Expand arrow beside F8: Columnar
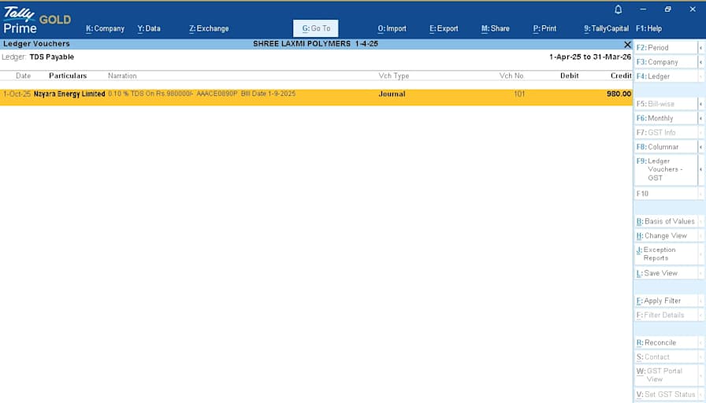Image resolution: width=706 pixels, height=403 pixels. coord(701,147)
